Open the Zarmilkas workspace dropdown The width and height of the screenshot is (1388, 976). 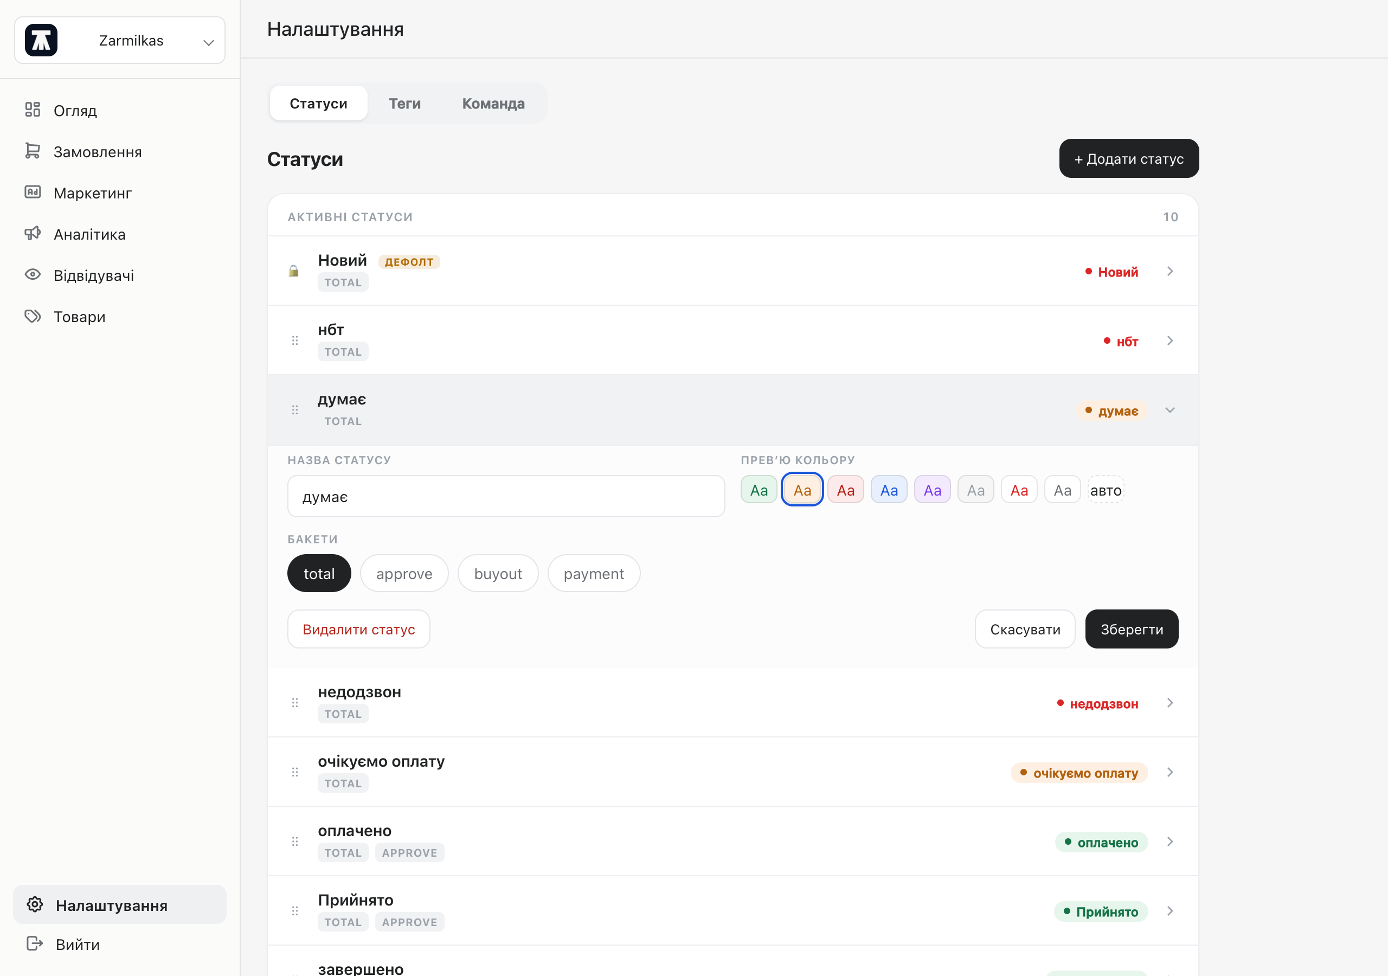coord(120,41)
